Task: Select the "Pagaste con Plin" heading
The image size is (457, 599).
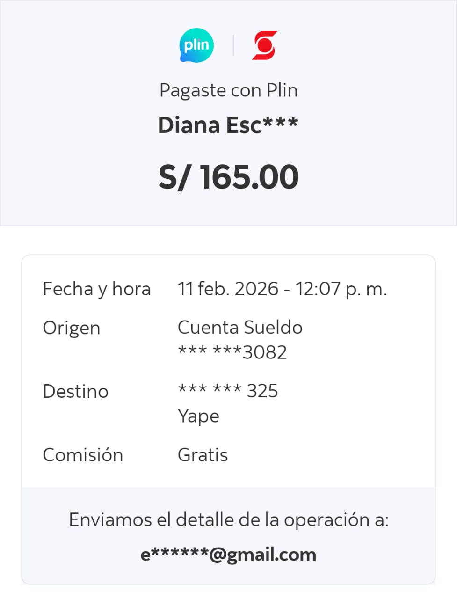Action: tap(228, 90)
